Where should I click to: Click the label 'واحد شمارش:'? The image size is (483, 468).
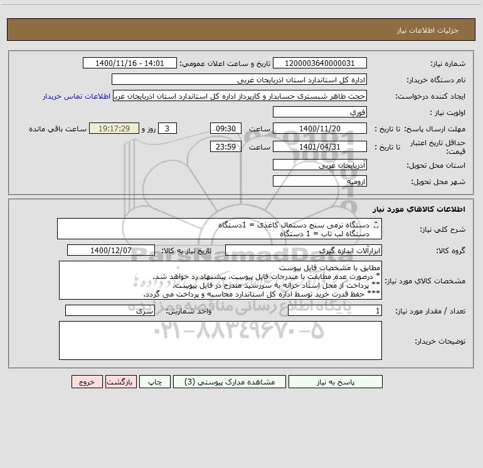[189, 312]
